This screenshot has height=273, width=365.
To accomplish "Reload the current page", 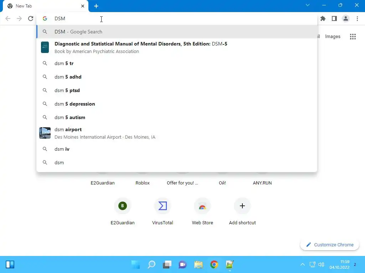I will point(31,18).
